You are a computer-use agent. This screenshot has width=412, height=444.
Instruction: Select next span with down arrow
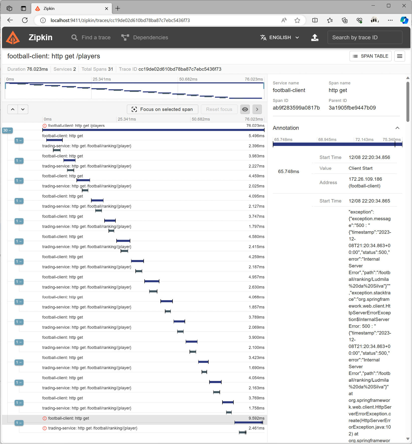pyautogui.click(x=23, y=109)
